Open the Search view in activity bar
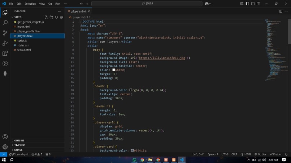 [x=5, y=23]
